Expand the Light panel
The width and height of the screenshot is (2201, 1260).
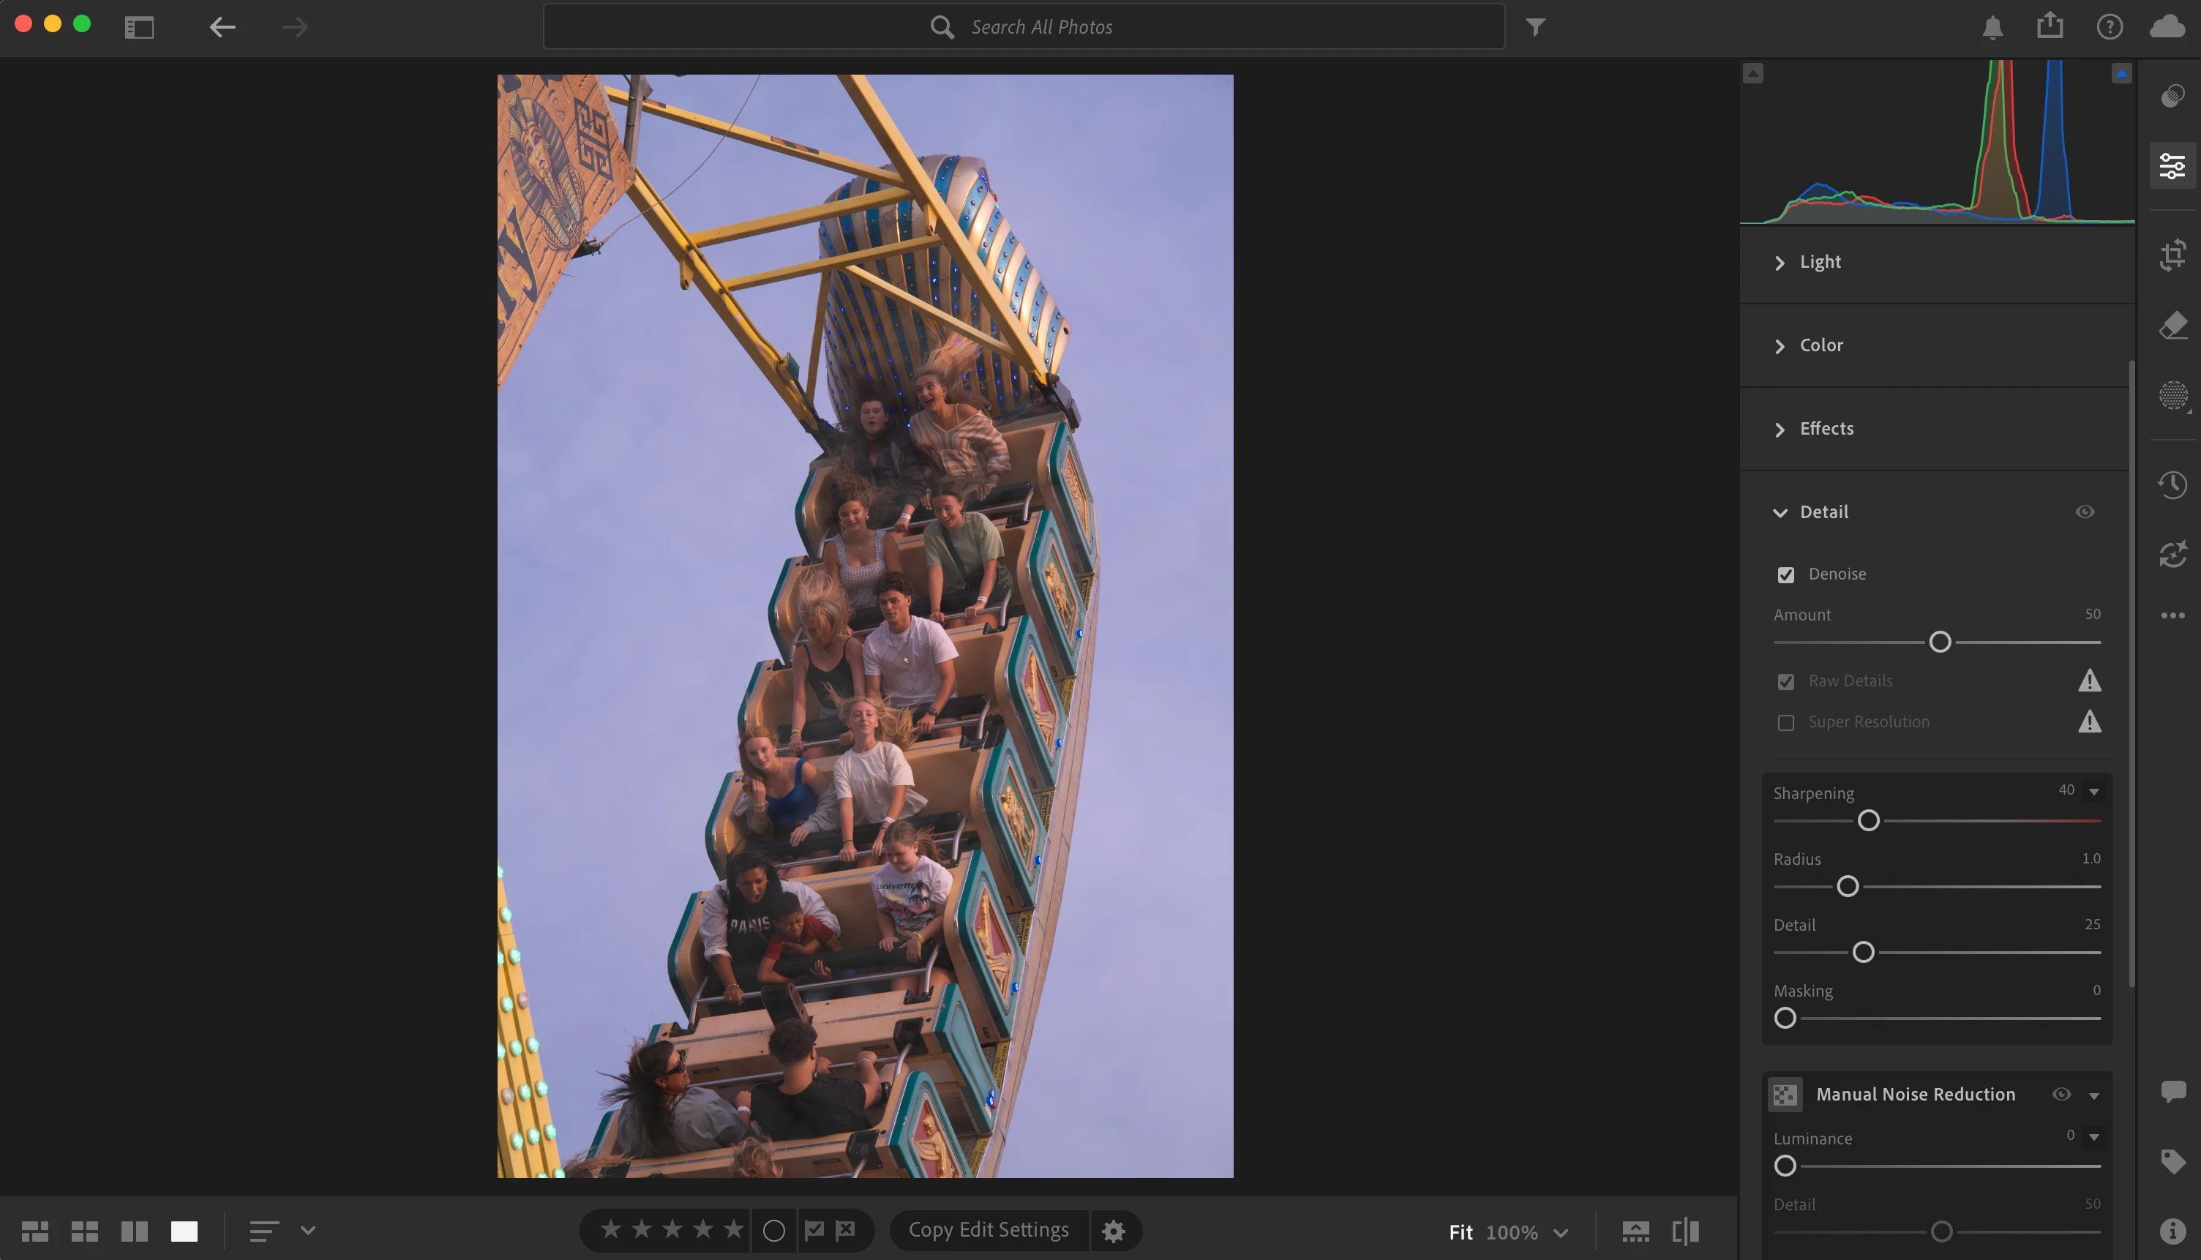pos(1820,262)
